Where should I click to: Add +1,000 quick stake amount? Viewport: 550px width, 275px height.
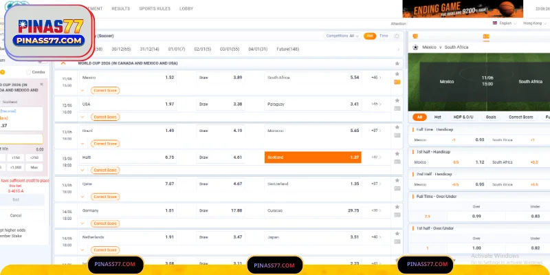(x=15, y=168)
